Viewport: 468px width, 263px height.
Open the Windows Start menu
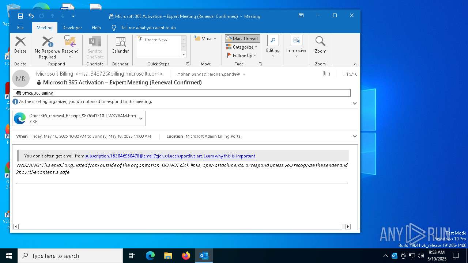pyautogui.click(x=9, y=256)
